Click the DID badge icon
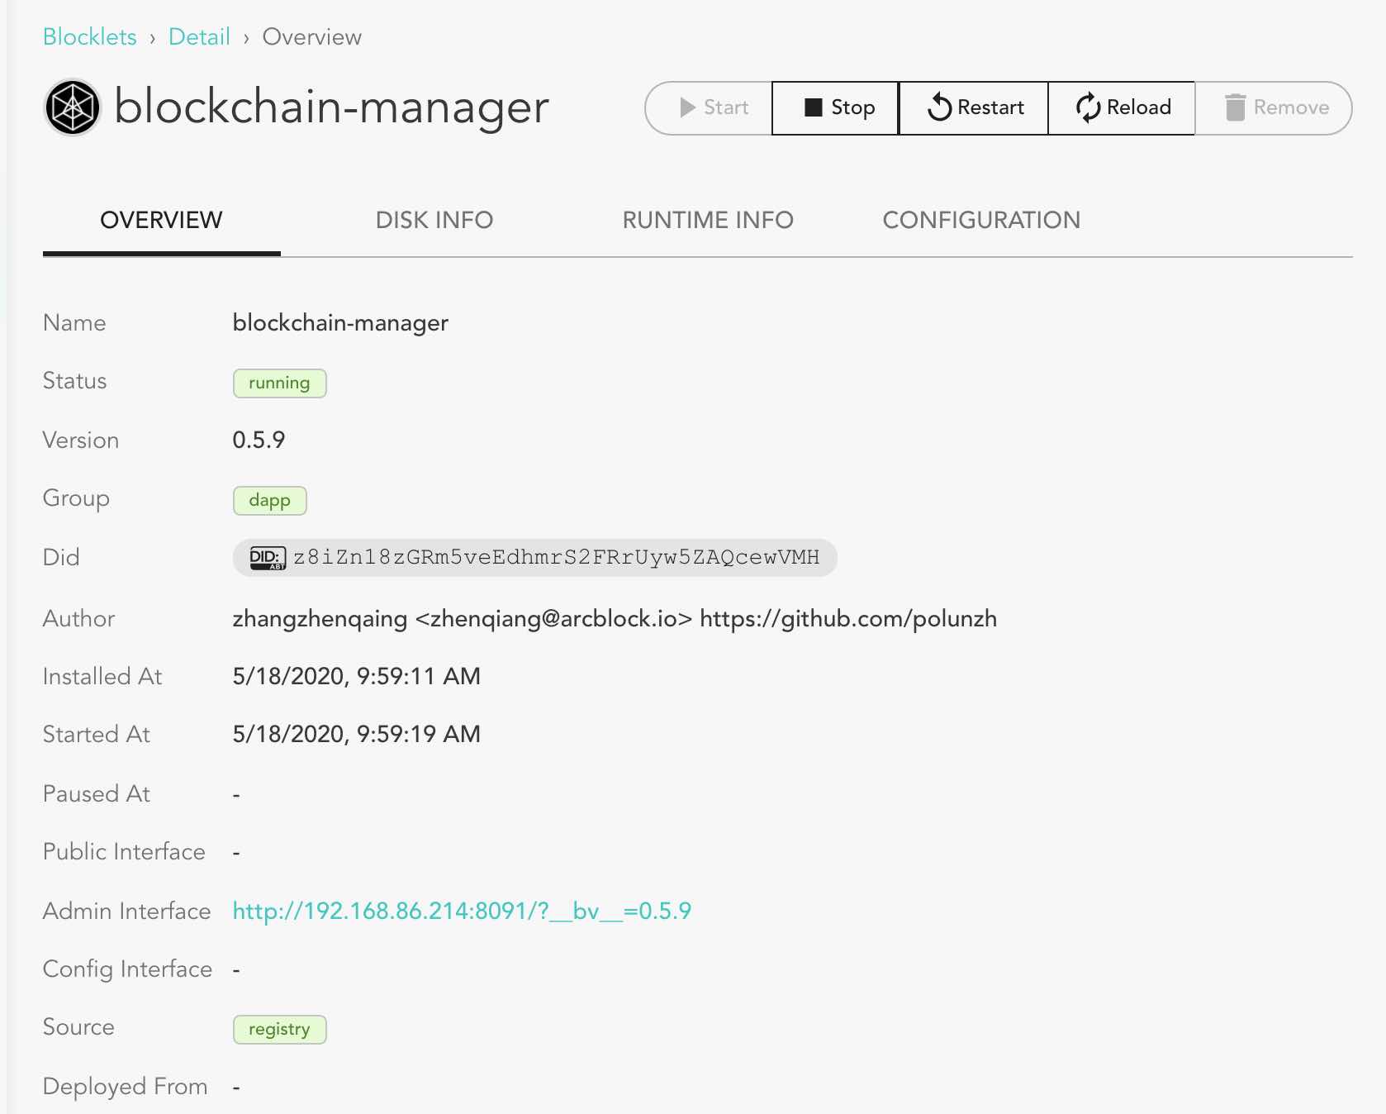Screen dimensions: 1386x1114 [x=268, y=558]
